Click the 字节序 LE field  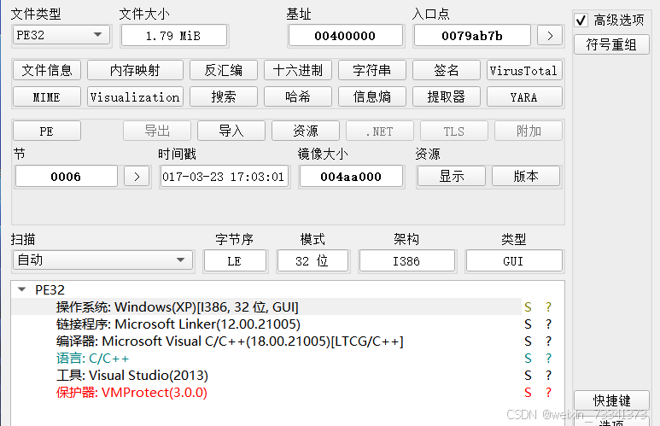(235, 261)
